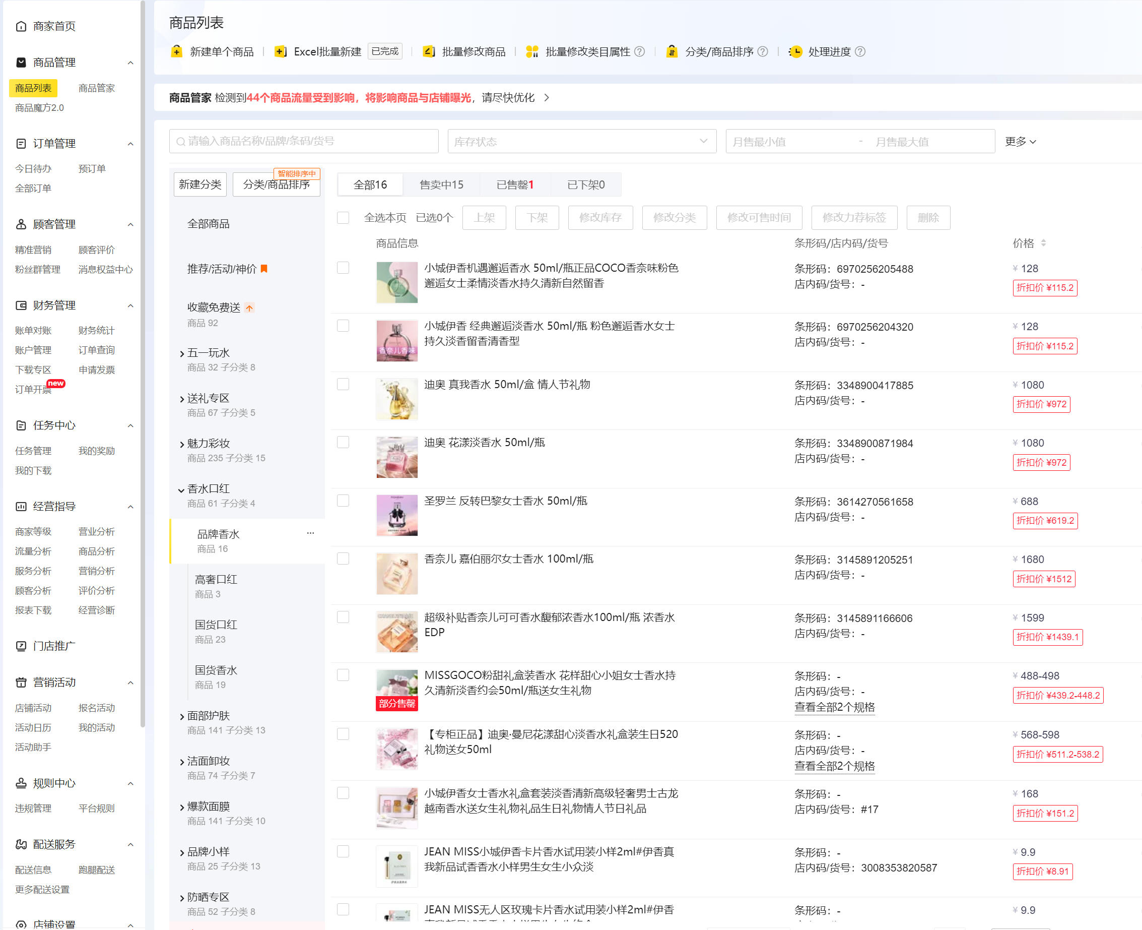Click 查看全部2个规格 for MISSGOCO perfume
Viewport: 1142px width, 930px height.
click(x=834, y=707)
